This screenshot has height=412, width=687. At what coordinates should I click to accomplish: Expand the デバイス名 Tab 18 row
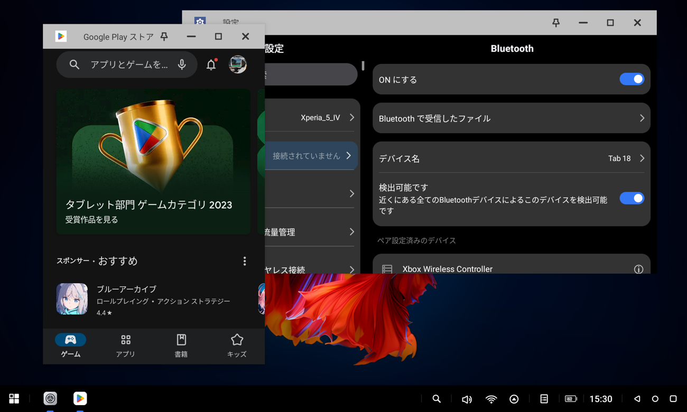pos(512,158)
